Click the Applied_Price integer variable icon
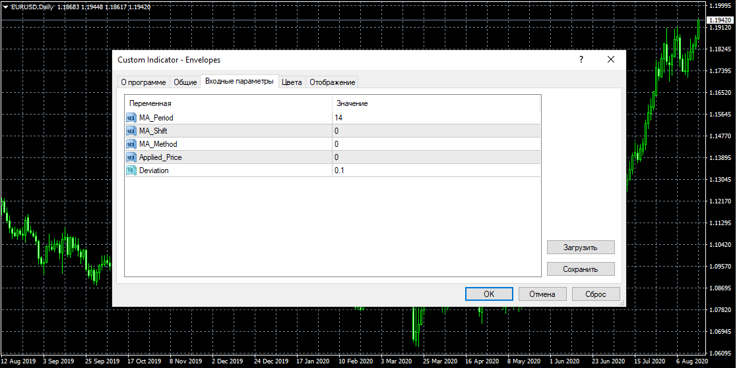Image resolution: width=737 pixels, height=368 pixels. pos(131,157)
